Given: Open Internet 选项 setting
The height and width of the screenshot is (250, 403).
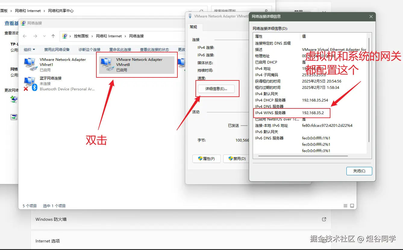Looking at the screenshot, I should [x=181, y=241].
